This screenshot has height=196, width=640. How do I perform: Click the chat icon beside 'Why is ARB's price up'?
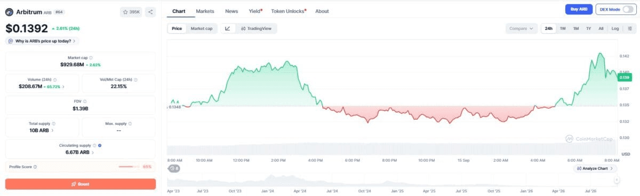[11, 41]
